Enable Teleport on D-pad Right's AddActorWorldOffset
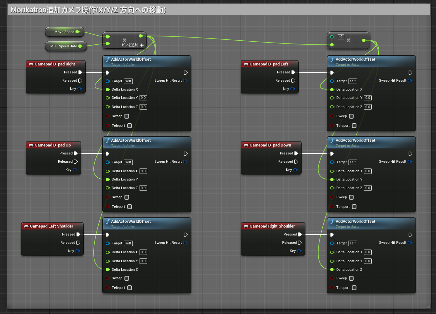 (130, 126)
